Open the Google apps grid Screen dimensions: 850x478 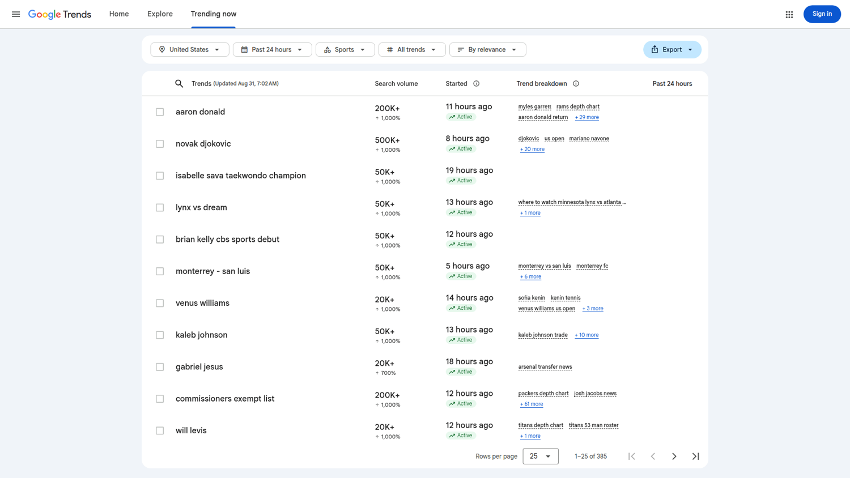coord(789,14)
